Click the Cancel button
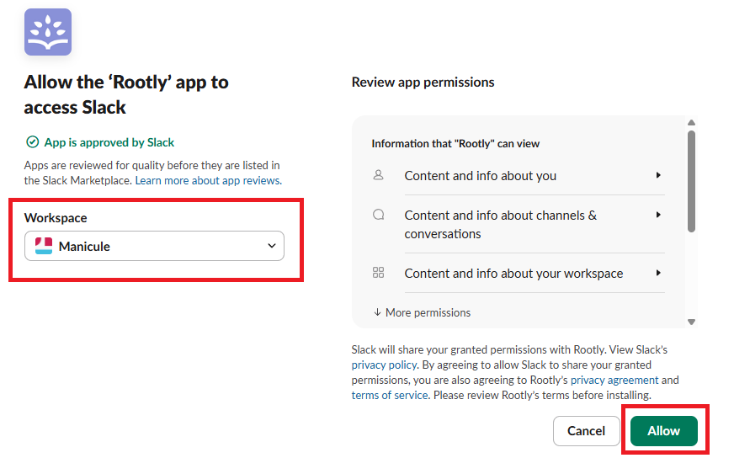The height and width of the screenshot is (458, 734). click(586, 431)
